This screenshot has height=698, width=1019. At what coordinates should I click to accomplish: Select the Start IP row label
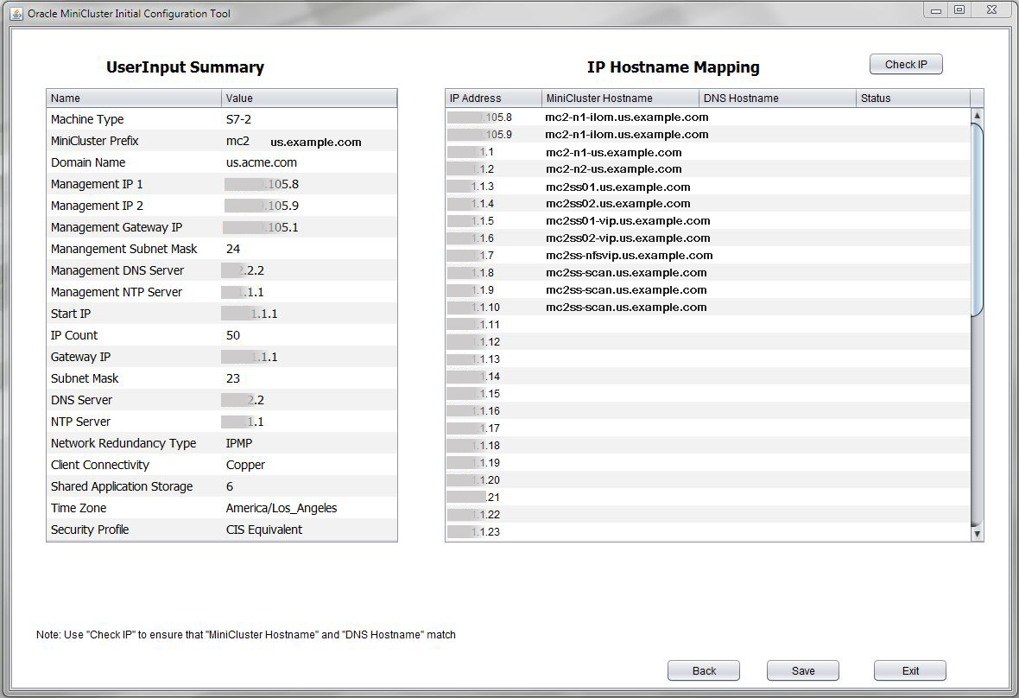pyautogui.click(x=71, y=314)
